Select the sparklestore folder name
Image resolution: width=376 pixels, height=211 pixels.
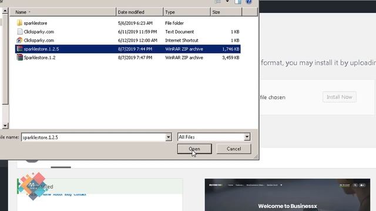tap(35, 23)
